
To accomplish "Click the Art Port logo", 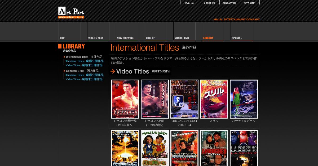I will (71, 12).
